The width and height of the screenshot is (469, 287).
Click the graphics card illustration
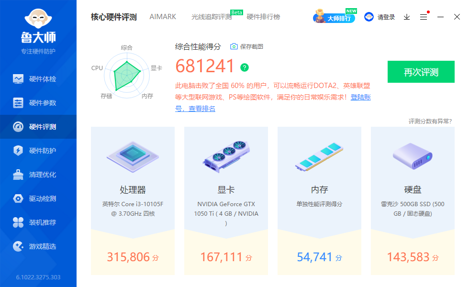pyautogui.click(x=226, y=157)
